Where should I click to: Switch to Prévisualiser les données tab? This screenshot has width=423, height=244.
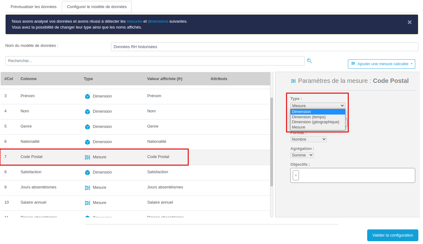33,7
